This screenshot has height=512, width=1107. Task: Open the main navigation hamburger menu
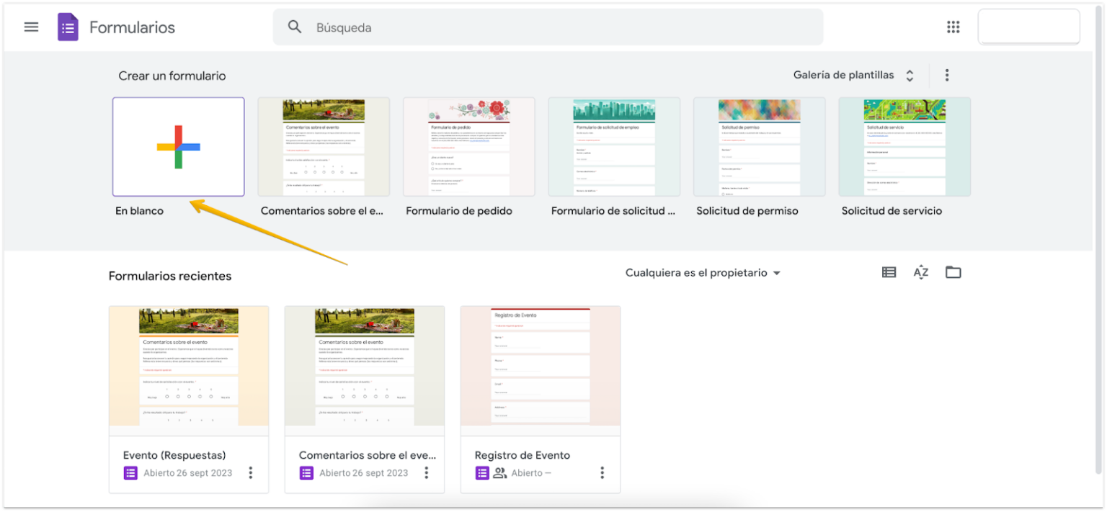click(30, 27)
